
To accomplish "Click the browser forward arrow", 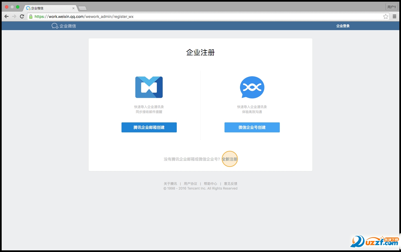I will tap(14, 17).
